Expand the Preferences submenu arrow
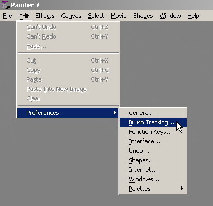Screen dimensions: 213x206 (x=115, y=113)
